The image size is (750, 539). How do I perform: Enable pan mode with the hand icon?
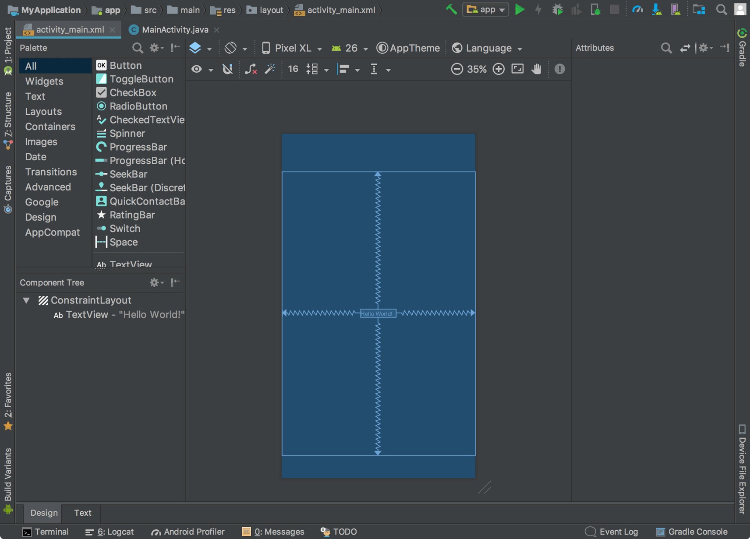pyautogui.click(x=536, y=69)
